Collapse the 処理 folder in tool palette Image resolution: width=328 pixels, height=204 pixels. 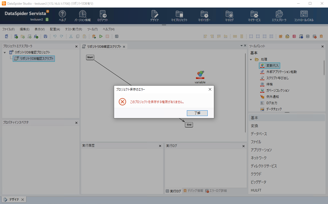(251, 59)
